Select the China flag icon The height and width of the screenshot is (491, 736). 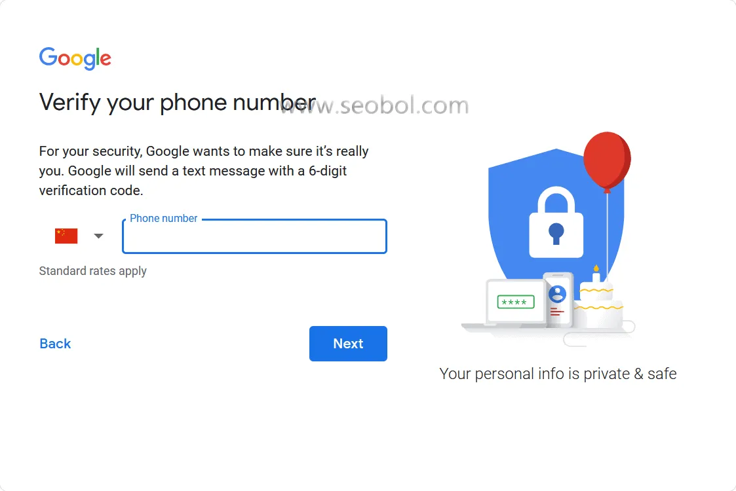pyautogui.click(x=66, y=236)
